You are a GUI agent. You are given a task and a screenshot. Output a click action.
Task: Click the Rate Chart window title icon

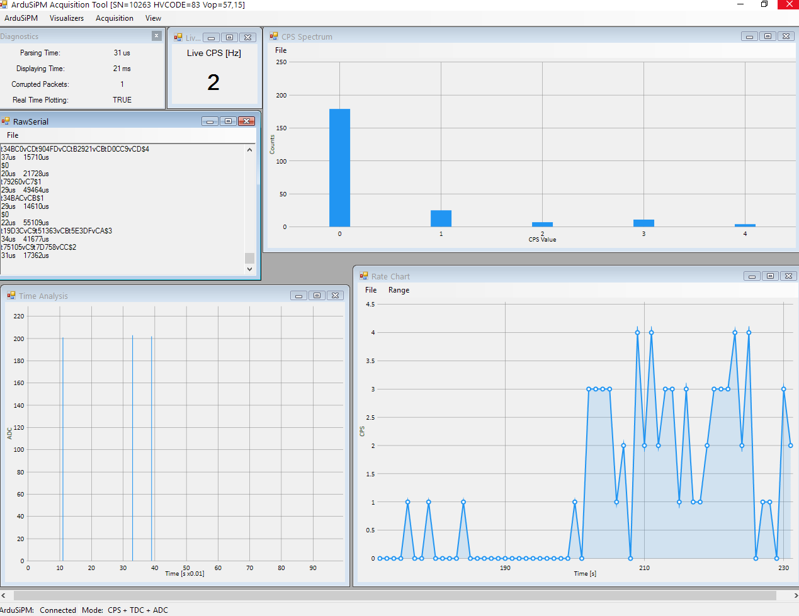tap(364, 276)
